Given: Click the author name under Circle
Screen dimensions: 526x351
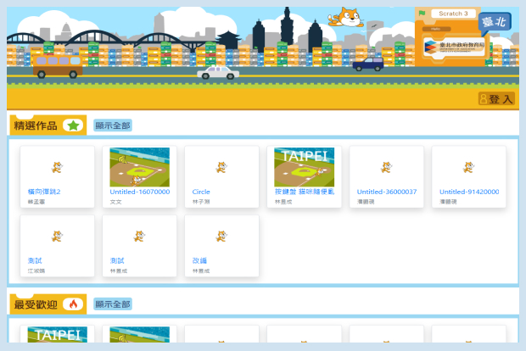Looking at the screenshot, I should [x=201, y=202].
